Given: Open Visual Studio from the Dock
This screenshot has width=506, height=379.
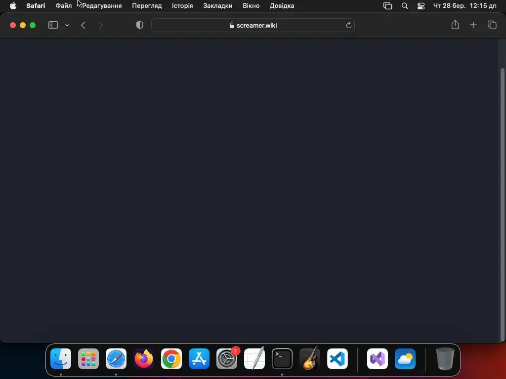Looking at the screenshot, I should (x=378, y=359).
